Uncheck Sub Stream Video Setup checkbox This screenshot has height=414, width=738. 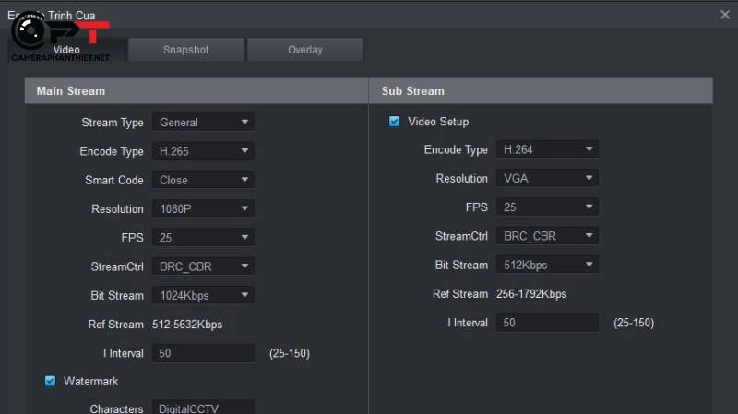(x=395, y=122)
